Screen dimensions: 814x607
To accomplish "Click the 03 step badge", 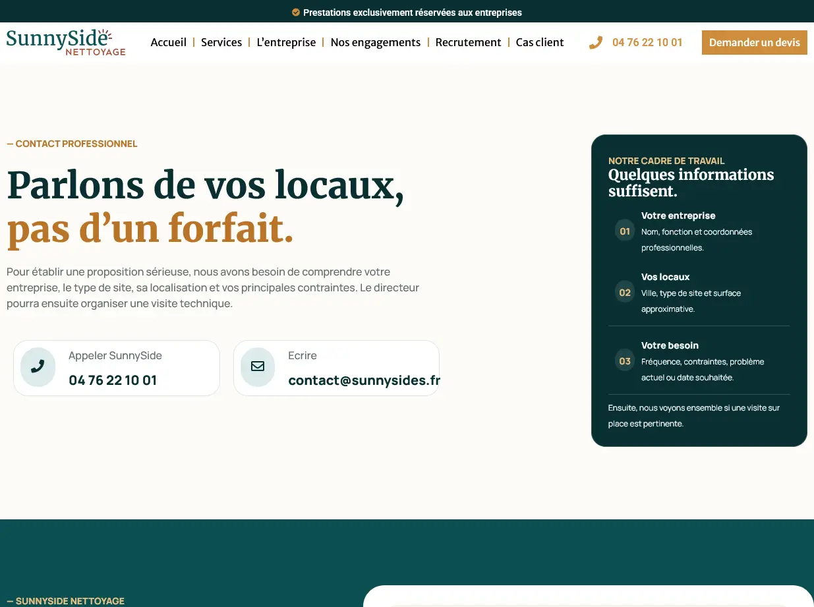I will click(625, 361).
